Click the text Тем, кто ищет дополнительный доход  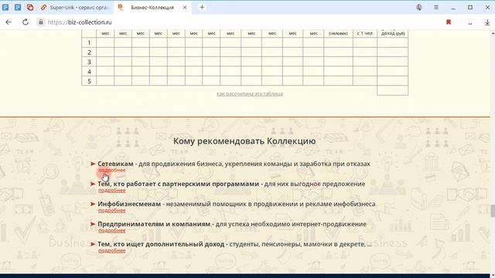(161, 244)
